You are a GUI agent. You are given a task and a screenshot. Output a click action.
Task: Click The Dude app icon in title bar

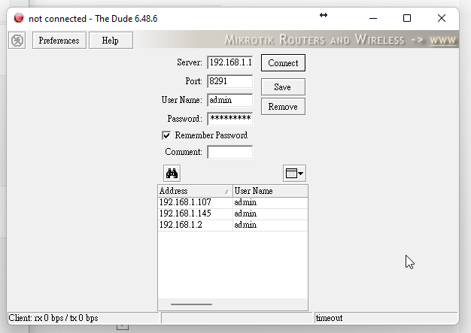pyautogui.click(x=19, y=18)
